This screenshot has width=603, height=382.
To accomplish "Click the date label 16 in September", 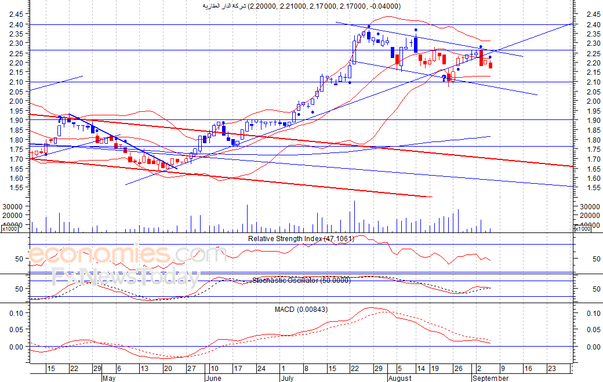I will tap(528, 369).
